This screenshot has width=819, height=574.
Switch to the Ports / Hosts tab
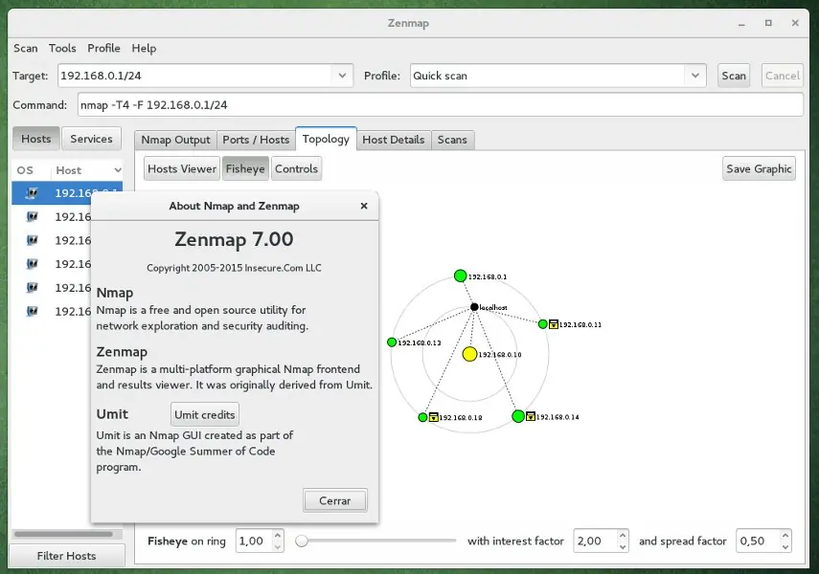click(x=256, y=140)
